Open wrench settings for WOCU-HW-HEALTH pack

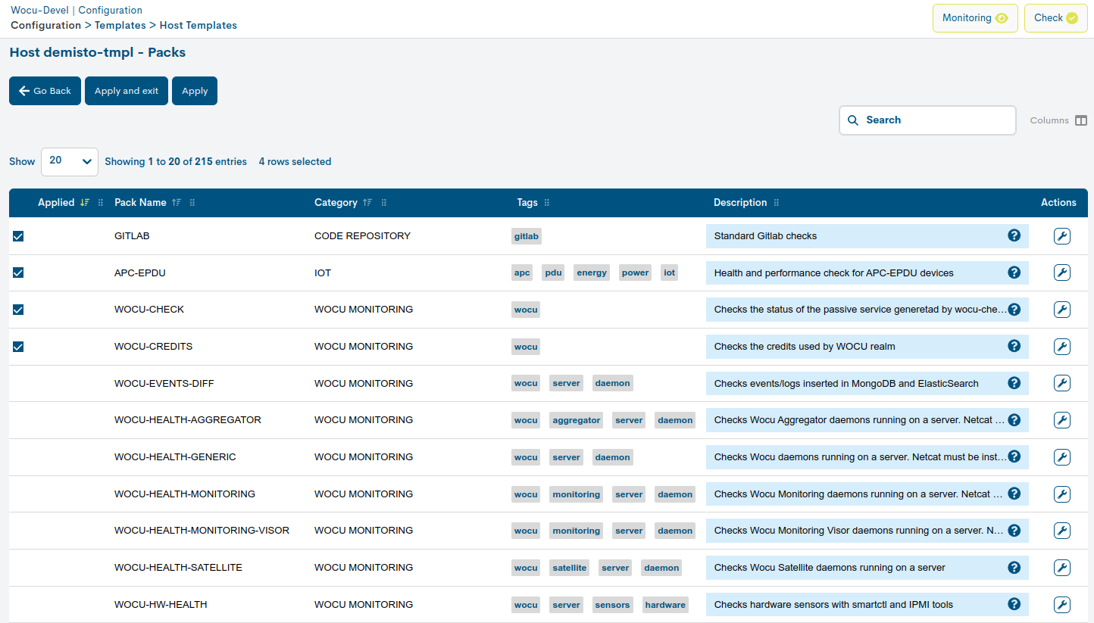pos(1061,605)
